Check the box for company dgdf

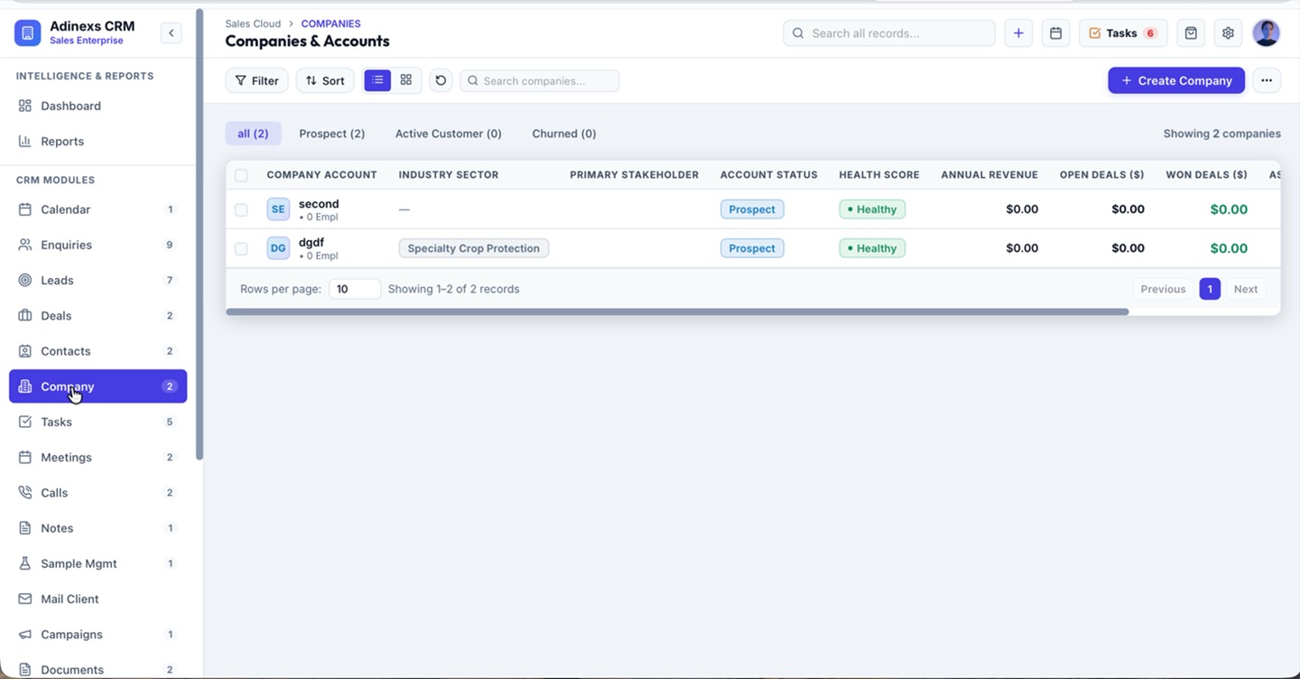[241, 248]
